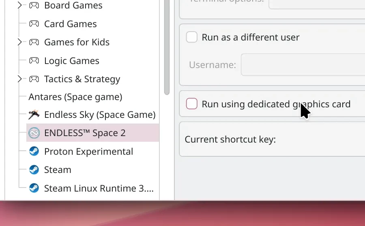
Task: Expand the Board Games category
Action: (x=19, y=6)
